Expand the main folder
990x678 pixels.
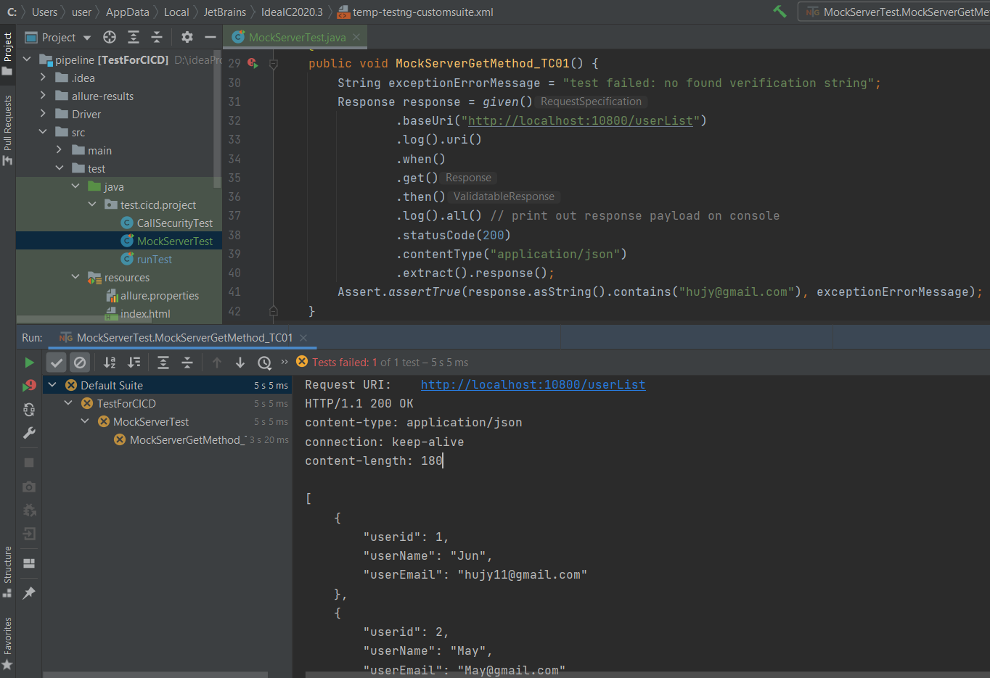click(x=59, y=149)
